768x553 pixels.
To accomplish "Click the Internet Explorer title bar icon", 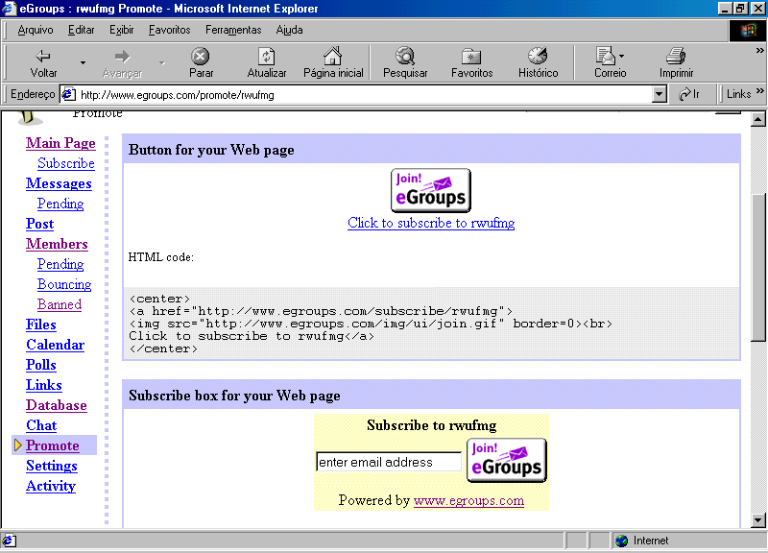I will [9, 9].
